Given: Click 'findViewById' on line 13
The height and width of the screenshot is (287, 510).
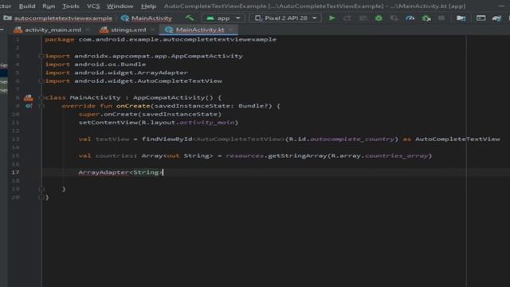Looking at the screenshot, I should (167, 139).
